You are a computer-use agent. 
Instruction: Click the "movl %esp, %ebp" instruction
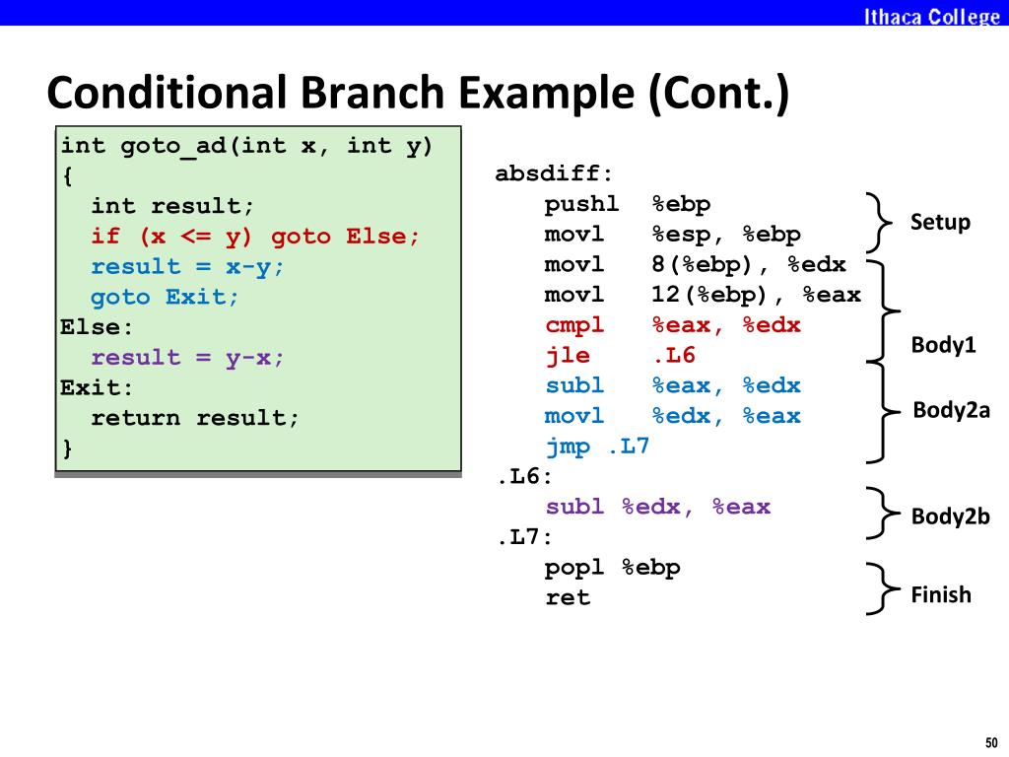(672, 235)
